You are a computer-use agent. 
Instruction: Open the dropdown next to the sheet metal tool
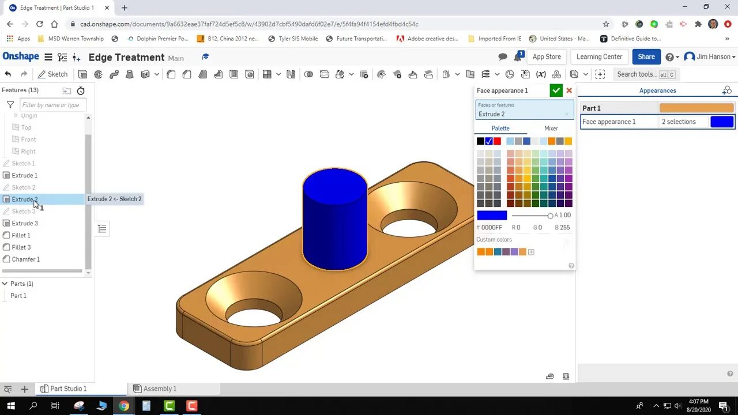tap(585, 74)
